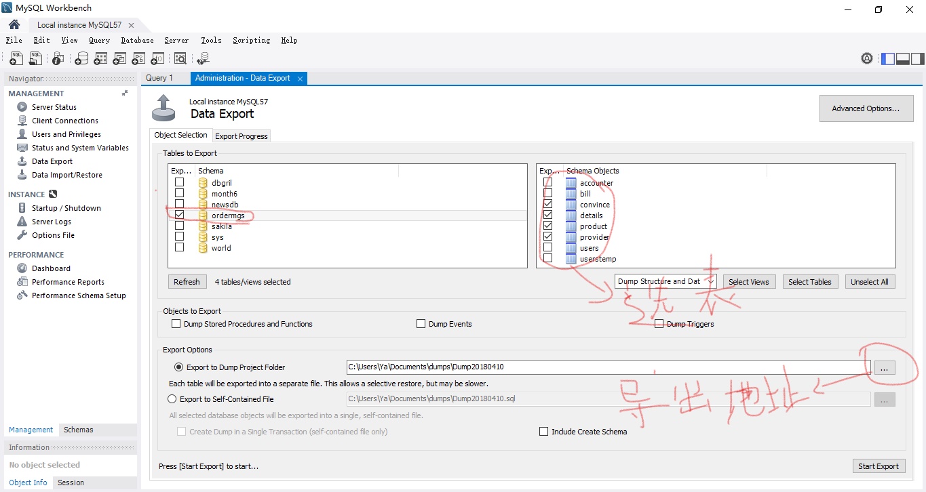
Task: Check the bill table checkbox
Action: tap(547, 193)
